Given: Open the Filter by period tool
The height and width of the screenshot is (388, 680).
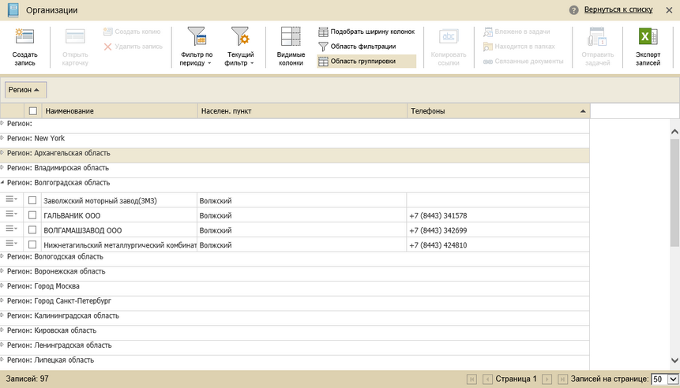Looking at the screenshot, I should (x=197, y=37).
